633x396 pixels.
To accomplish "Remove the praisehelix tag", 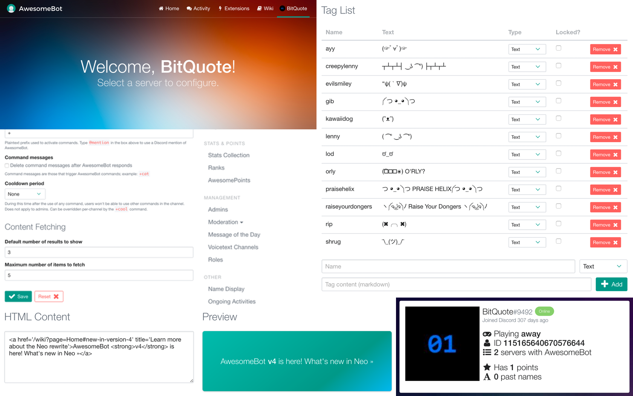I will click(x=605, y=190).
